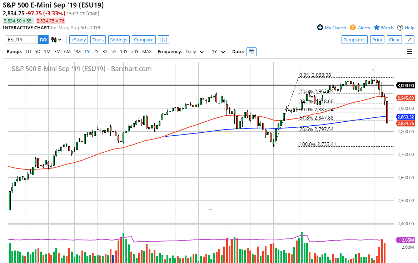Click the GO button
The image size is (418, 263).
pyautogui.click(x=43, y=40)
